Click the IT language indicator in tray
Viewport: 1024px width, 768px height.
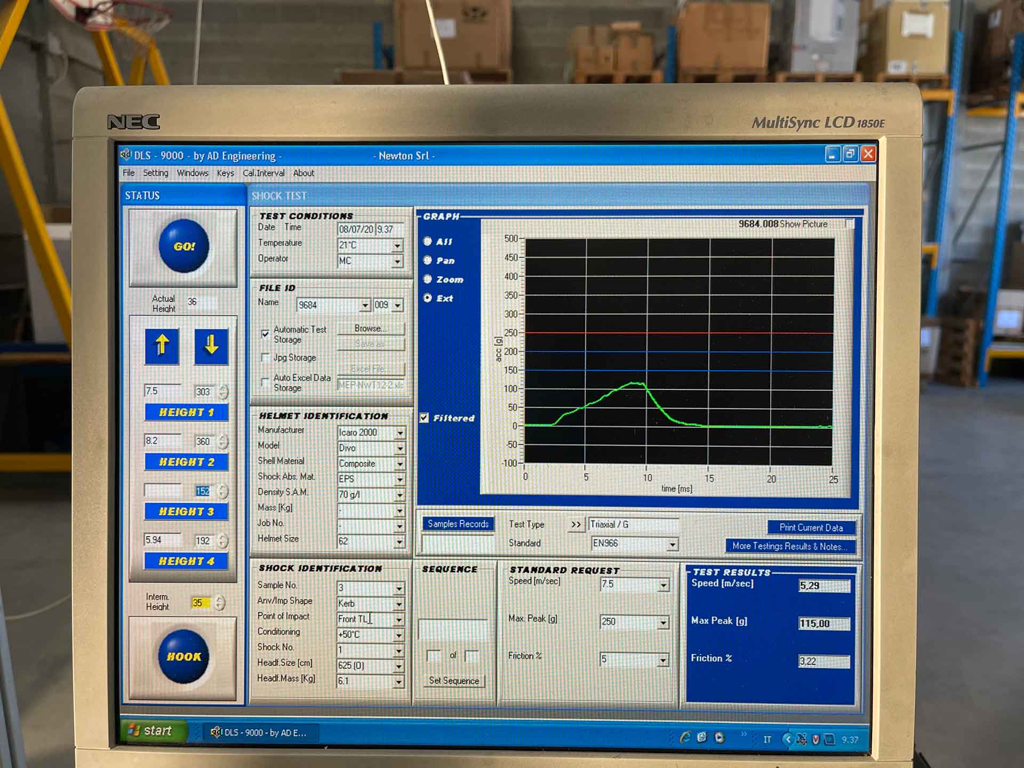tap(767, 739)
